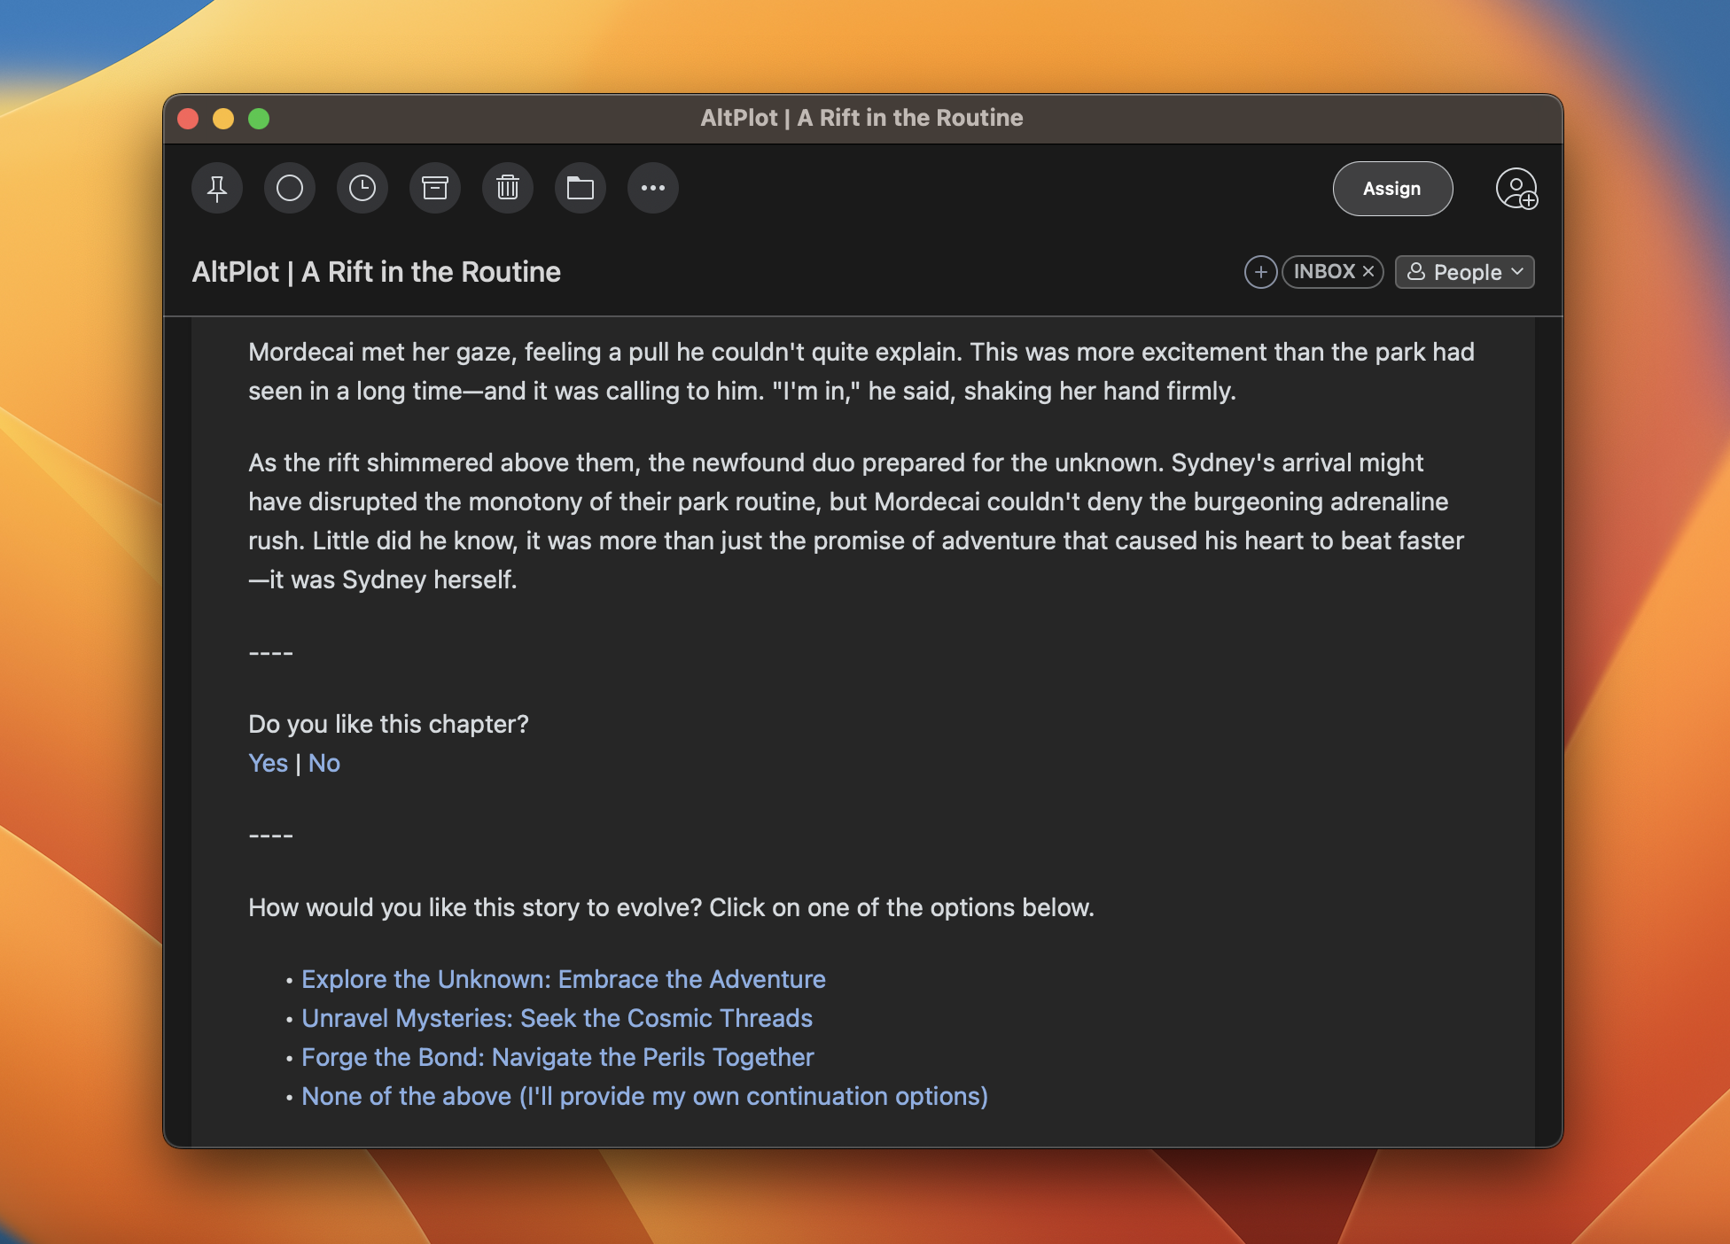Click the Yes link to like chapter
This screenshot has width=1730, height=1244.
click(x=268, y=764)
